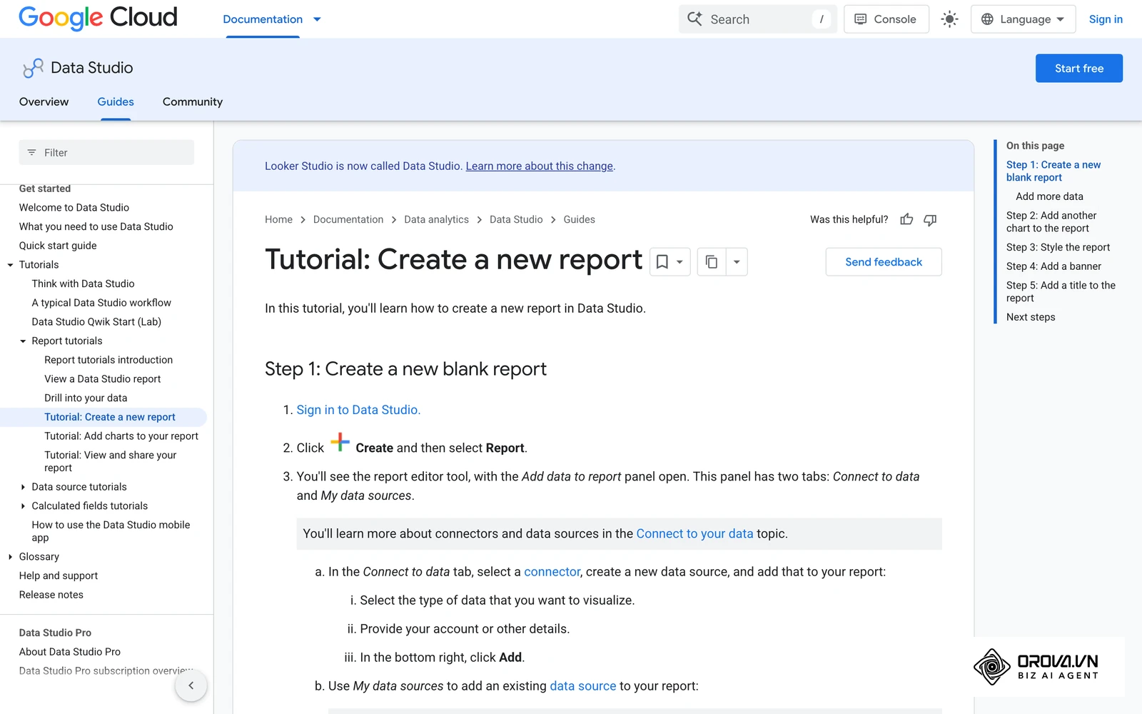Collapse the Tutorials tree section
Screen dimensions: 1142x714
(10, 265)
